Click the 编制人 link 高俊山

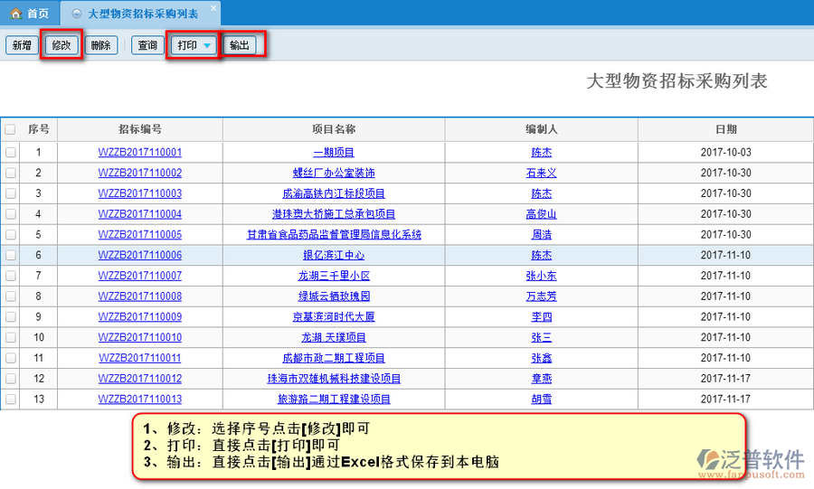click(541, 214)
